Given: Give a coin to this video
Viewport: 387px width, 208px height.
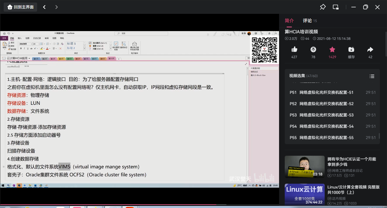Looking at the screenshot, I should 313,50.
